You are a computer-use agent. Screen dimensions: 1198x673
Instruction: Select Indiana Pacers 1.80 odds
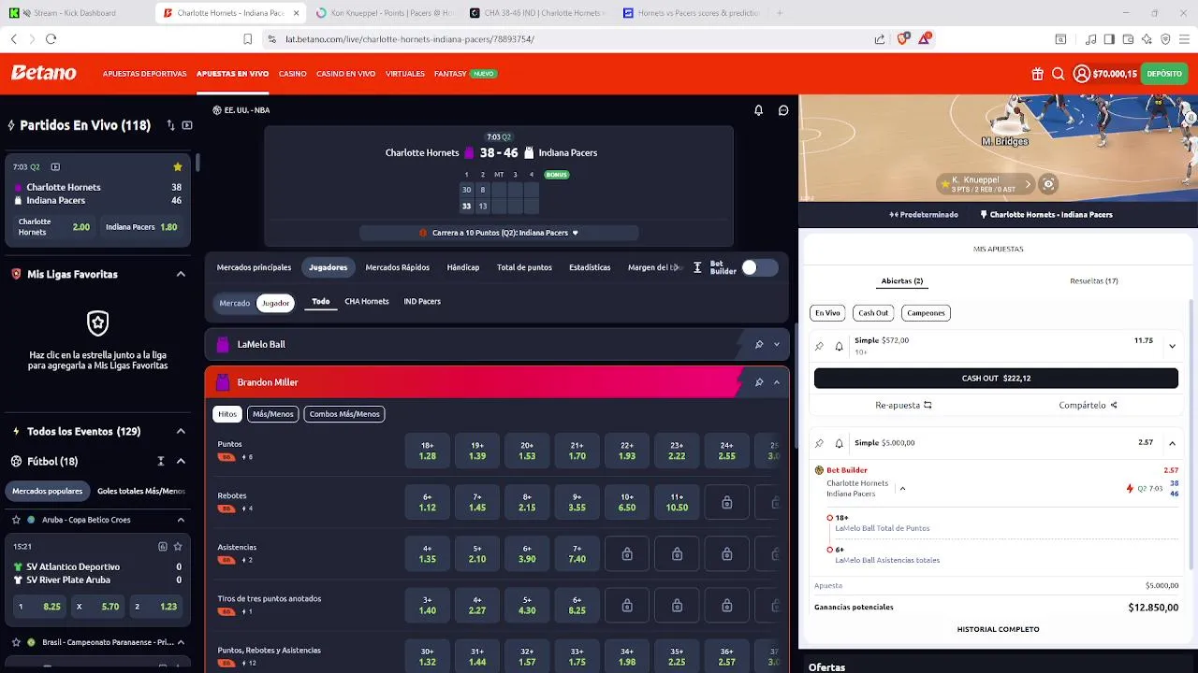(x=142, y=227)
